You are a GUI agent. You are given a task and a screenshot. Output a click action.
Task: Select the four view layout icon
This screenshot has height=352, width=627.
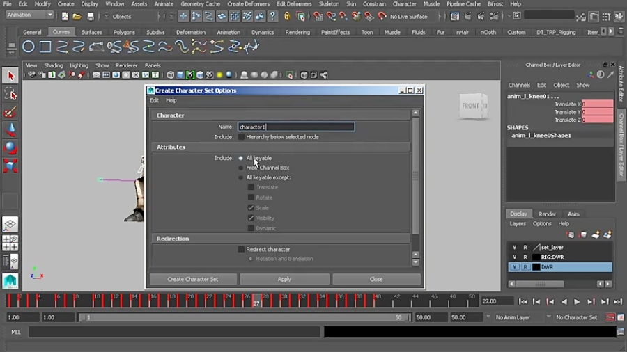pyautogui.click(x=10, y=243)
